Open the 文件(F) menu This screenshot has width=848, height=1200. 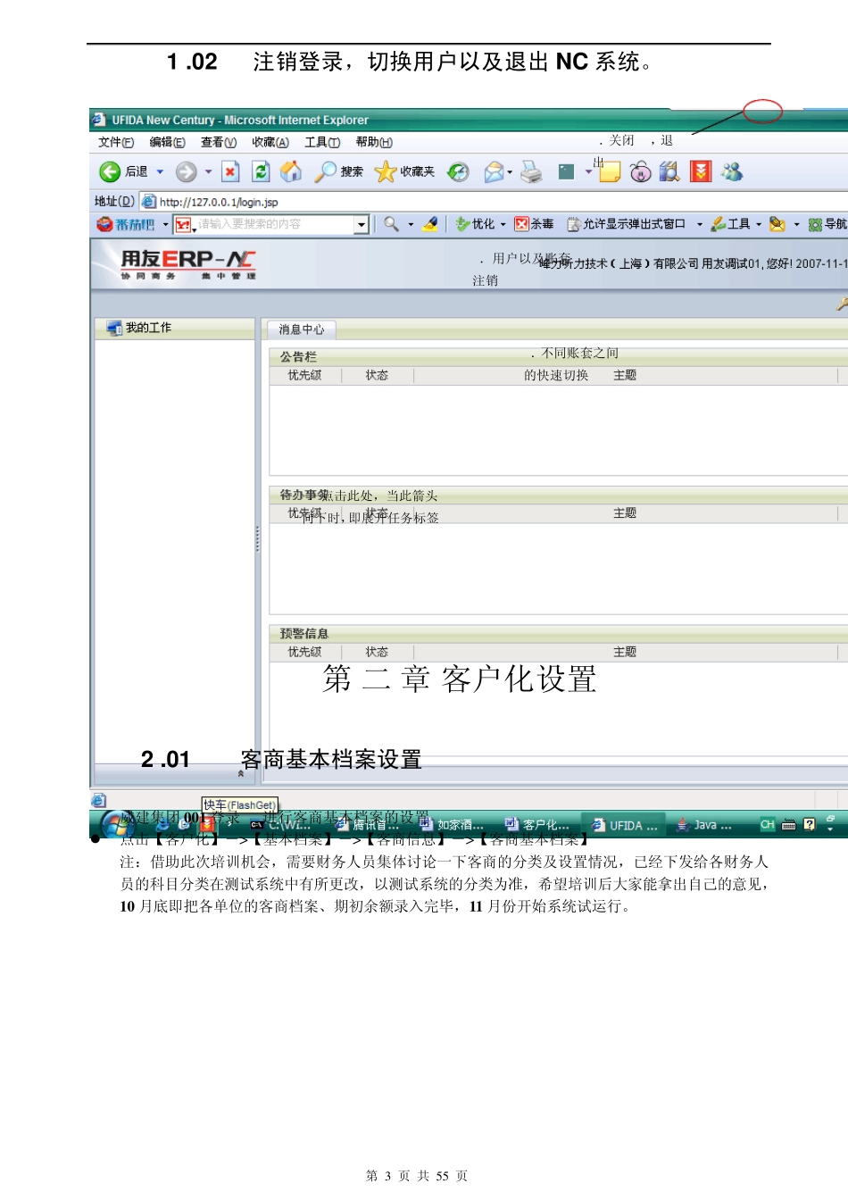tap(116, 142)
